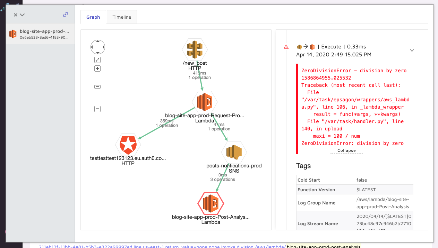Image resolution: width=438 pixels, height=248 pixels.
Task: Click the Log Stream Name label
Action: coord(318,223)
